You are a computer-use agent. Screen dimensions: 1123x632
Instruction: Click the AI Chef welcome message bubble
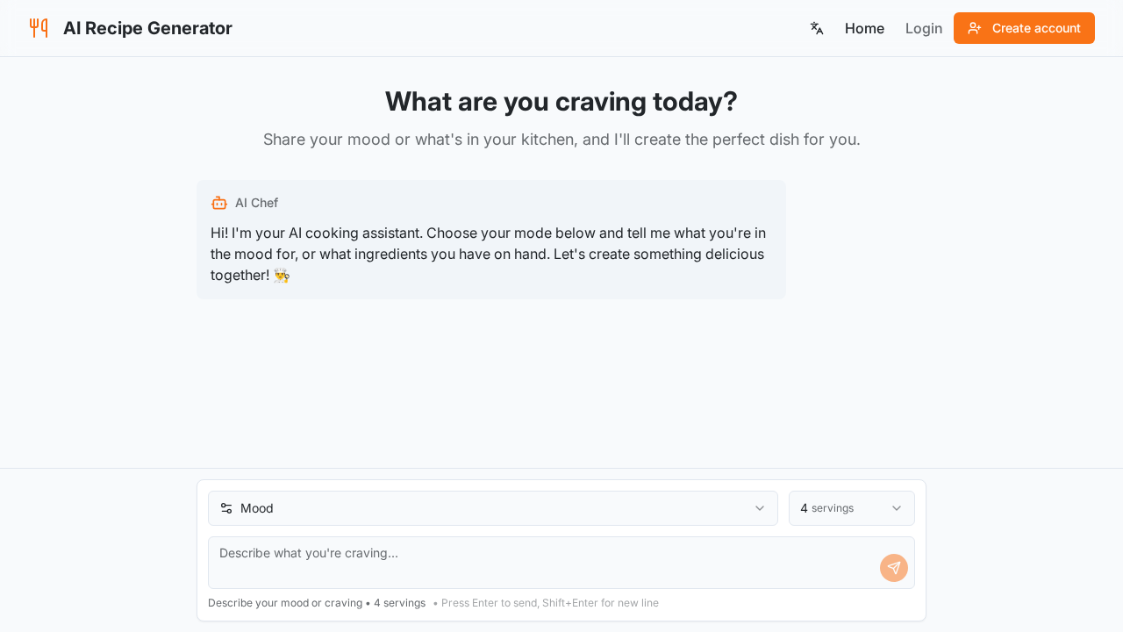(x=490, y=240)
